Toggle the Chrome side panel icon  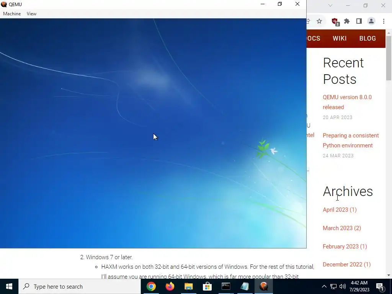click(x=359, y=21)
